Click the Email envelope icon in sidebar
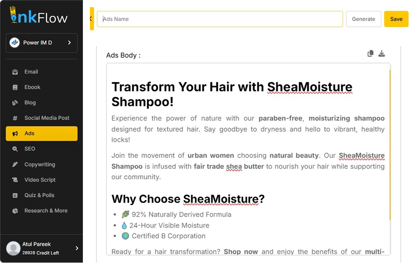Viewport: 413px width, 263px height. [15, 72]
